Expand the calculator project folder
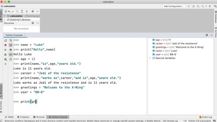 [x=4, y=16]
